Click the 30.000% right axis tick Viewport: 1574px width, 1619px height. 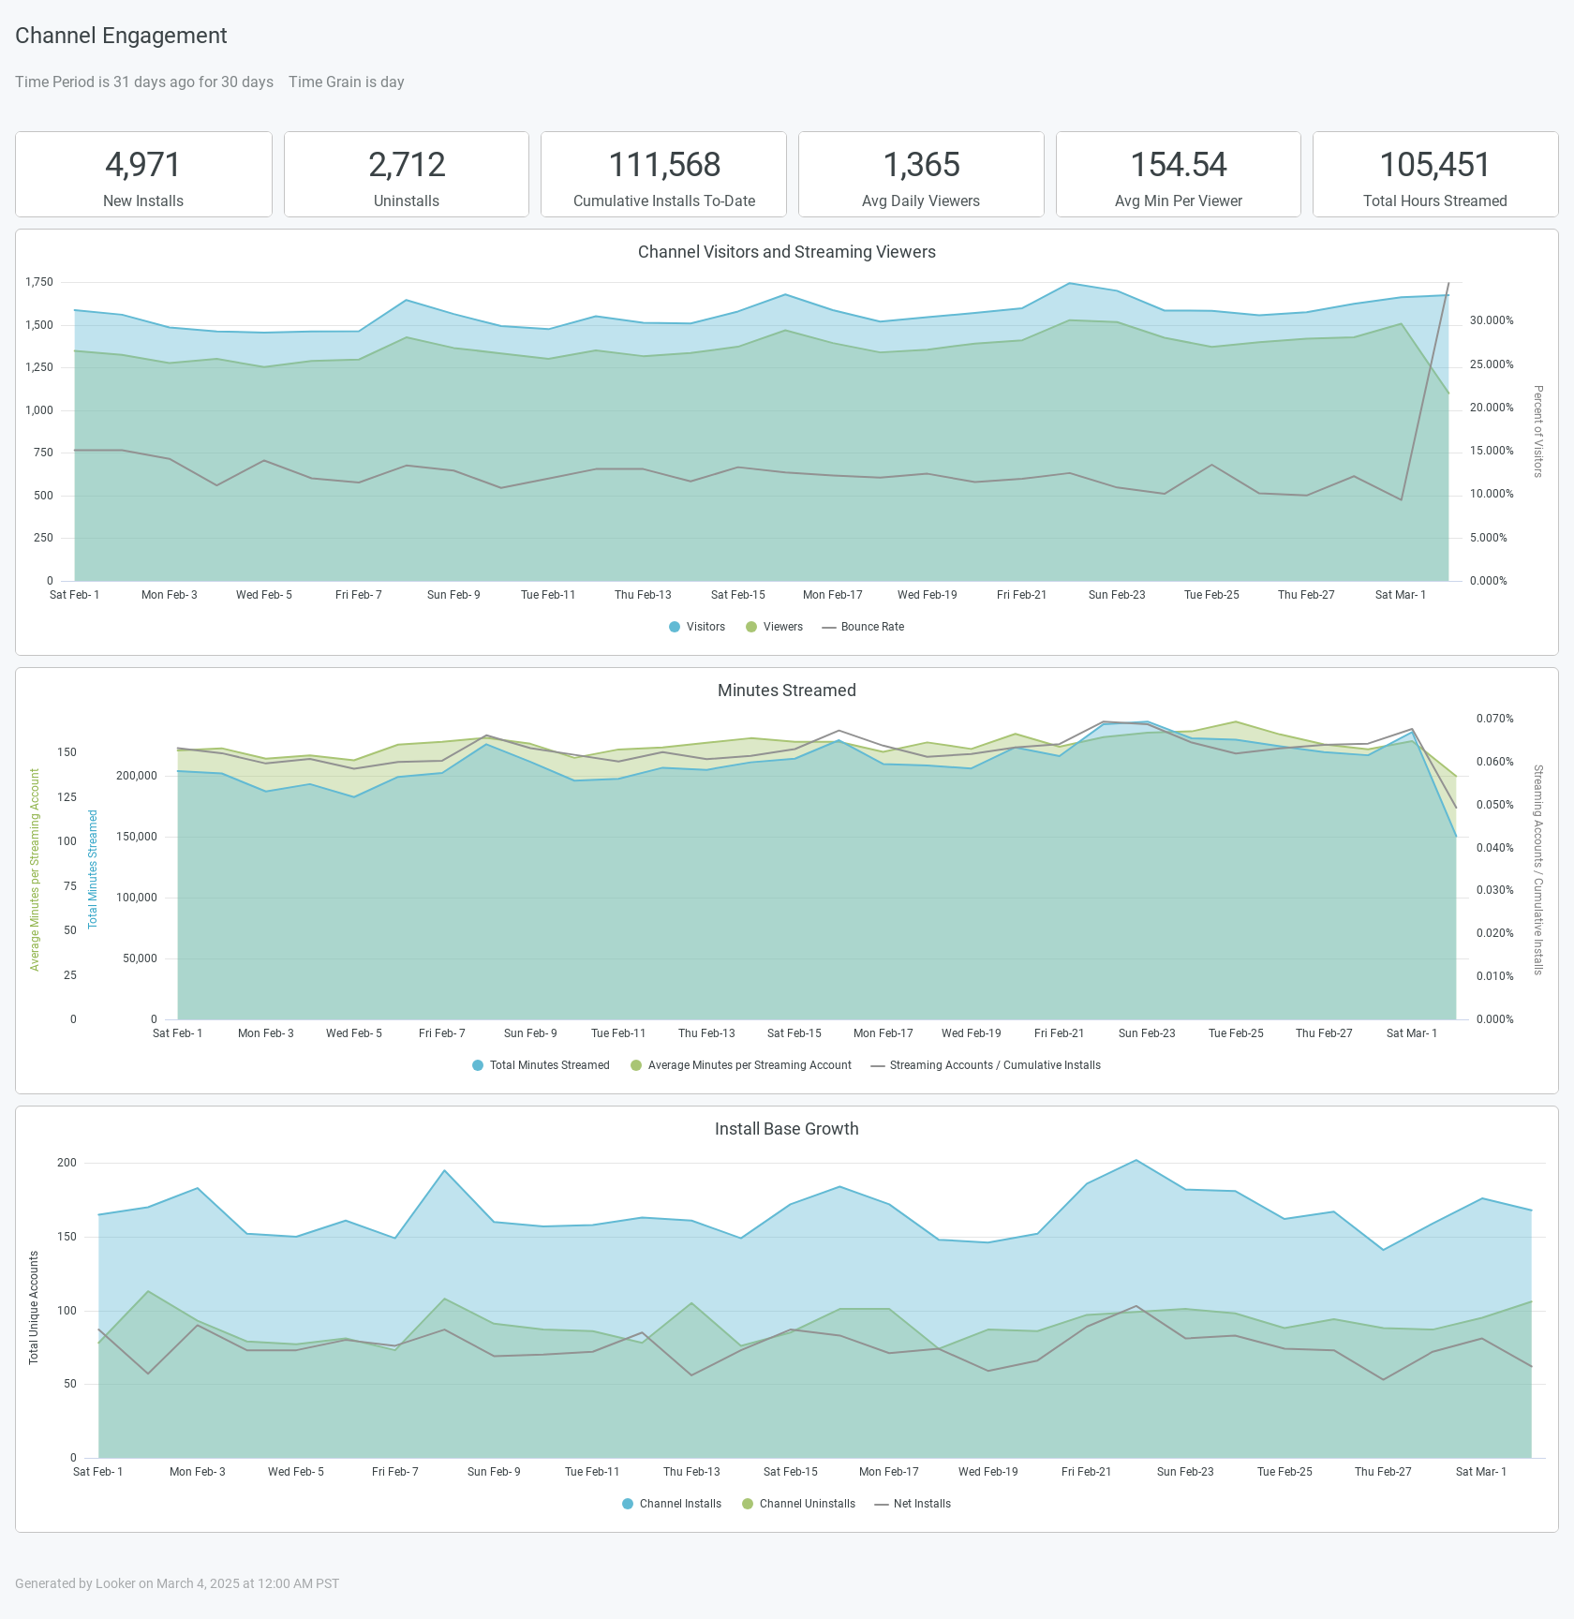1492,320
